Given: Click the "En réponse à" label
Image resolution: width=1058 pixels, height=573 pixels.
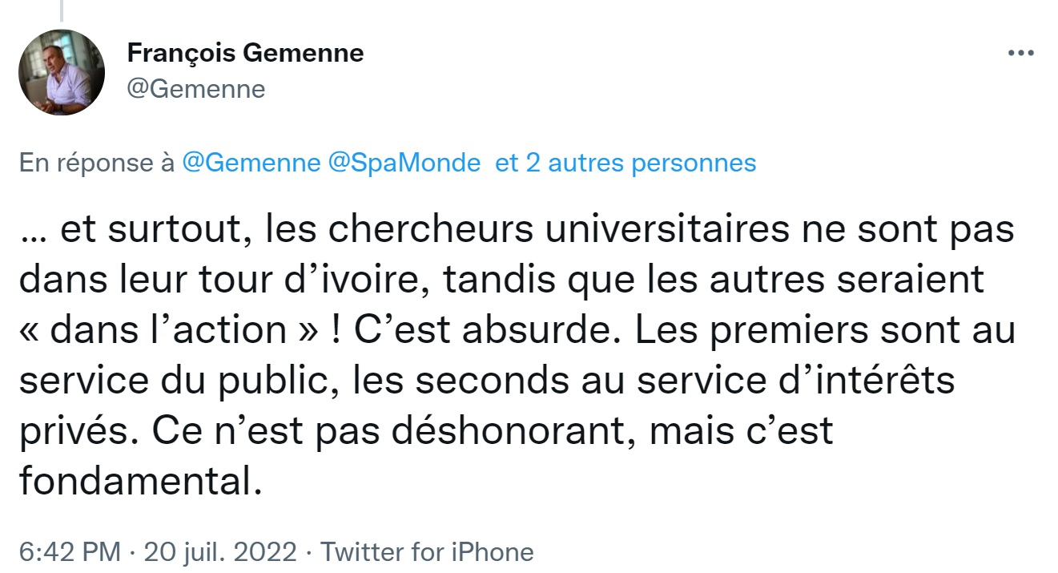Looking at the screenshot, I should 97,163.
